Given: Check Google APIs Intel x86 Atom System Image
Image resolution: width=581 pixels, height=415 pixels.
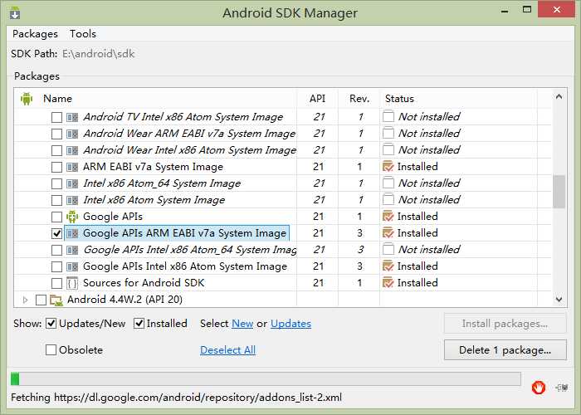Looking at the screenshot, I should tap(56, 266).
